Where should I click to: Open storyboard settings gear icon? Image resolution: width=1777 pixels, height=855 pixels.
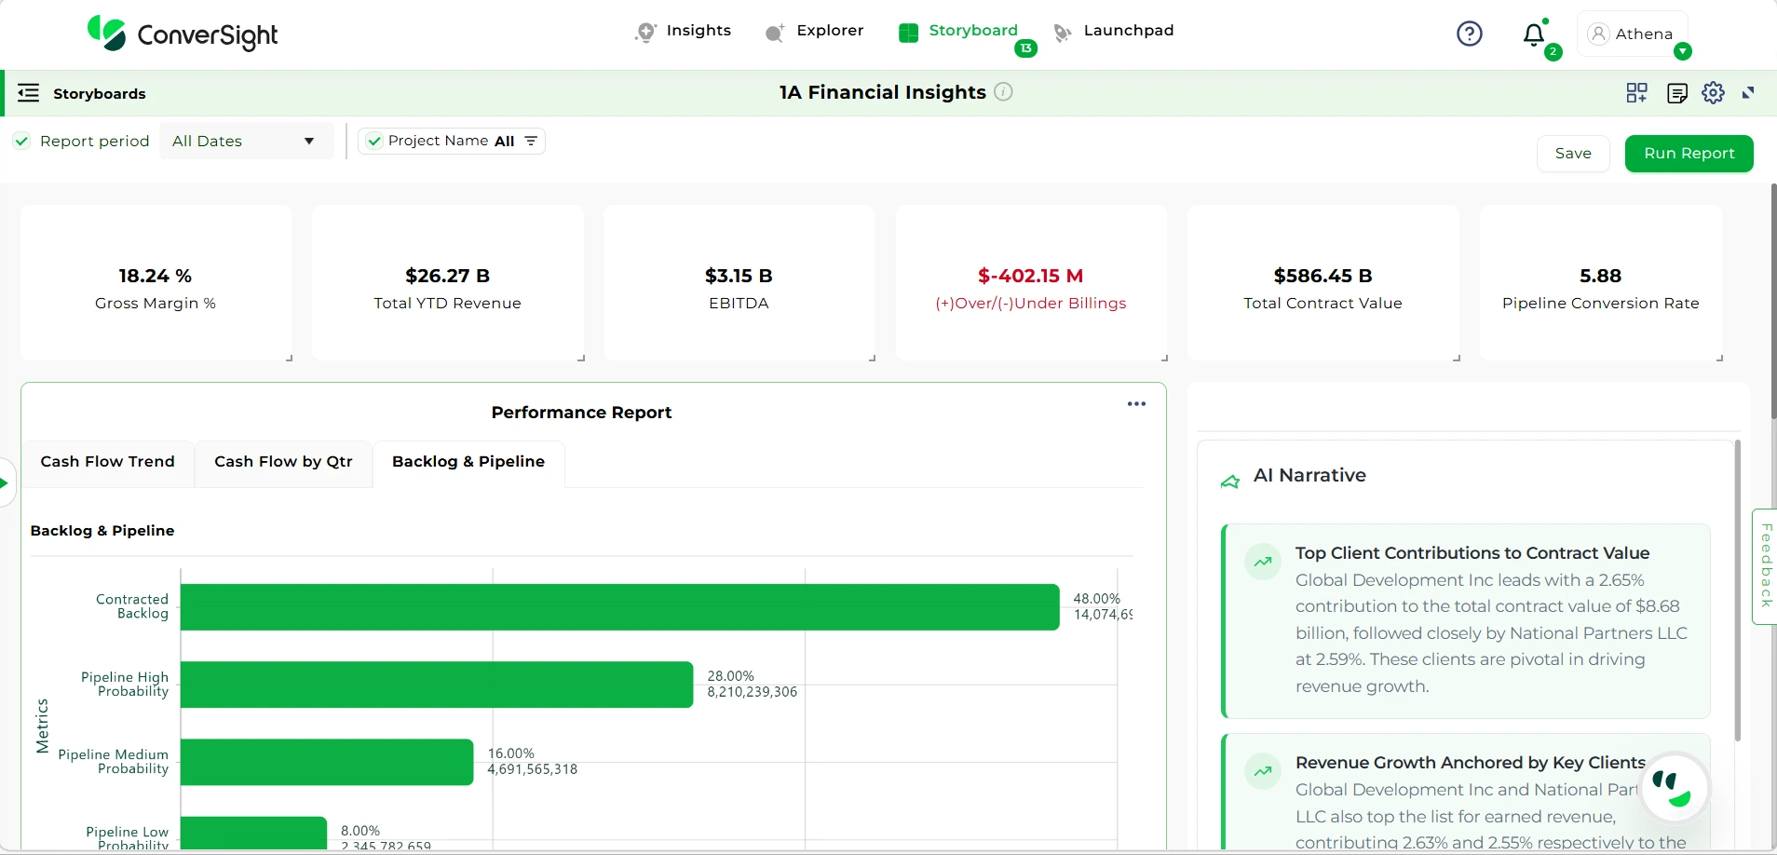point(1713,93)
